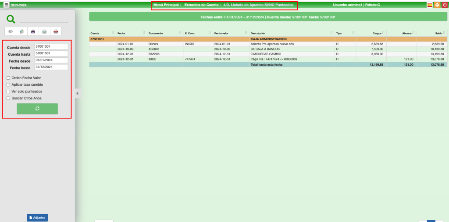Enable the Orden Fecha Valor checkbox
This screenshot has height=222, width=449.
[x=8, y=78]
